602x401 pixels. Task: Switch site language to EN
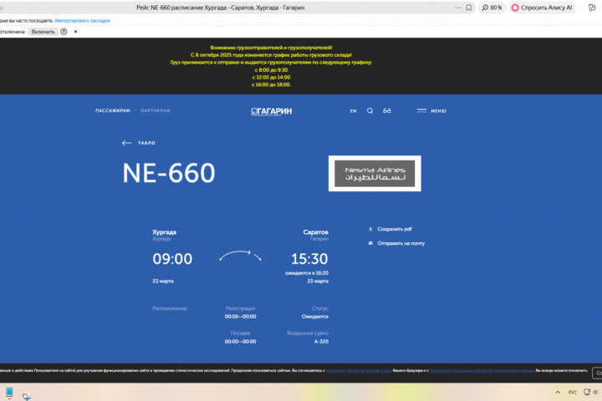[x=353, y=110]
